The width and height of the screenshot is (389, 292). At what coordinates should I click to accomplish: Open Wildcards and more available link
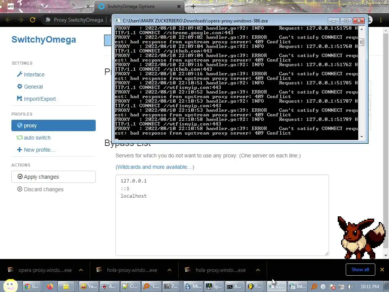155,167
